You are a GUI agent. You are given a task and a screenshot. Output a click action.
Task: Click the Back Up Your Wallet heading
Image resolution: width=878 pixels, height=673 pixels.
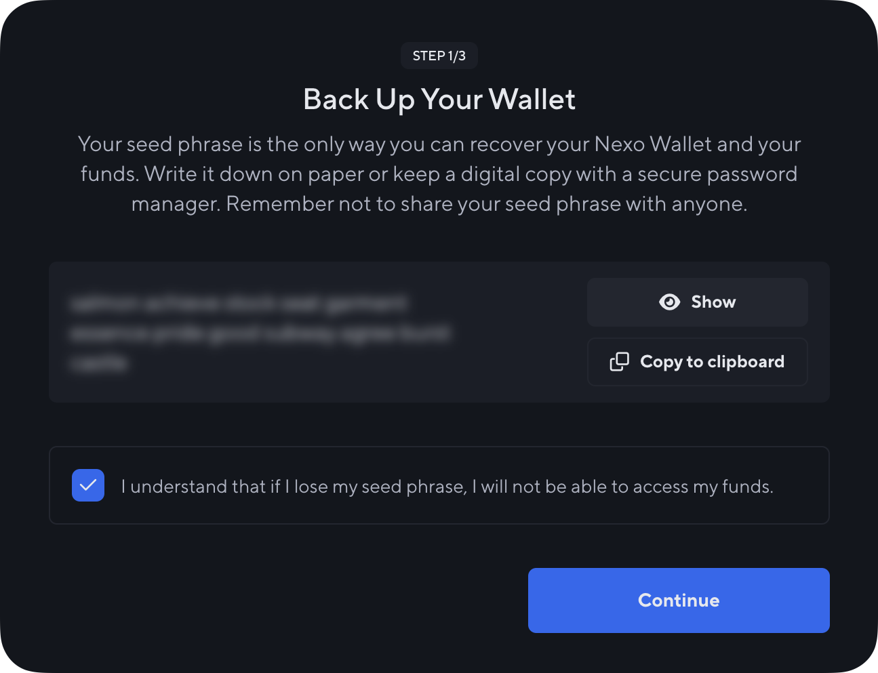(x=439, y=99)
